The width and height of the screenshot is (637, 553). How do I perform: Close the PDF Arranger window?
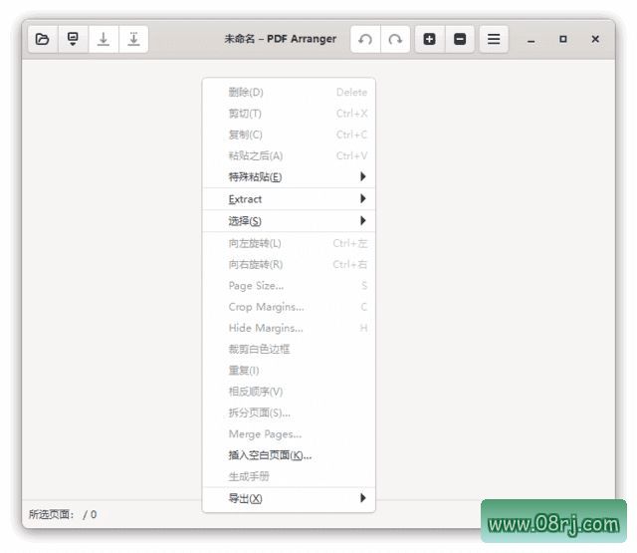[595, 39]
